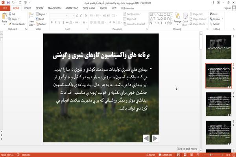Open the Layout dropdown
This screenshot has height=157, width=236.
tap(41, 14)
